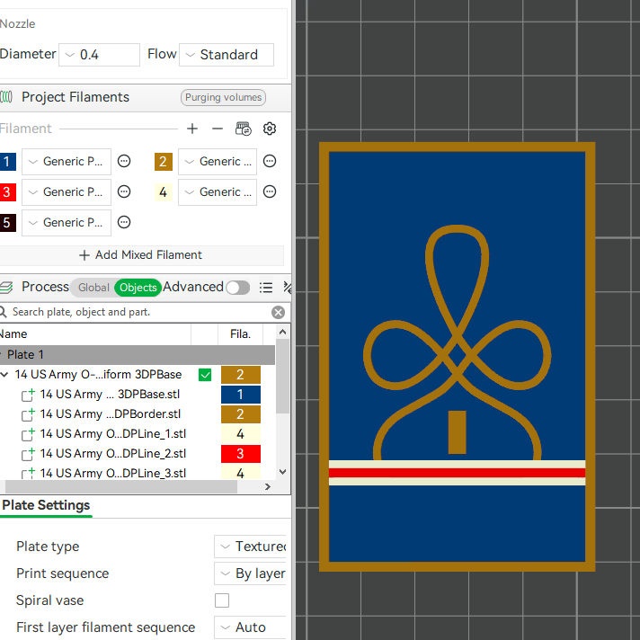Open filament 3 Generic preset dropdown

67,192
